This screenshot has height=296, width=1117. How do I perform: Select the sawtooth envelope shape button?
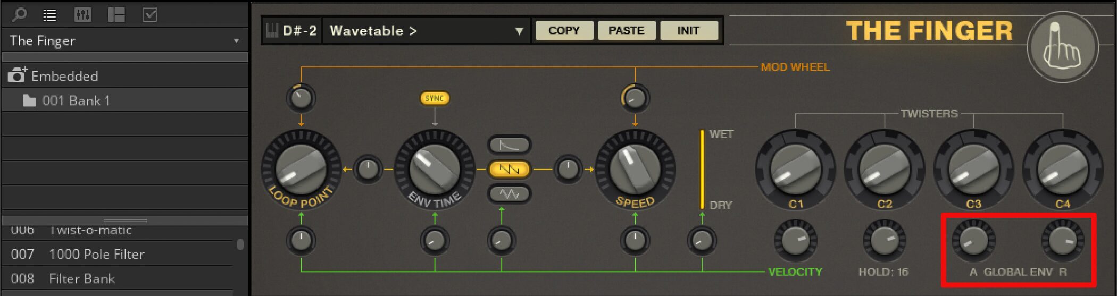tap(509, 170)
